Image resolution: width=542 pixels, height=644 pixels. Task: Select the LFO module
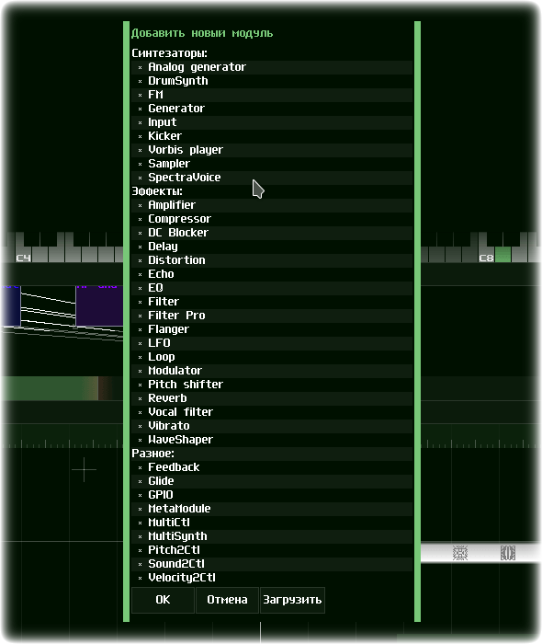272,343
